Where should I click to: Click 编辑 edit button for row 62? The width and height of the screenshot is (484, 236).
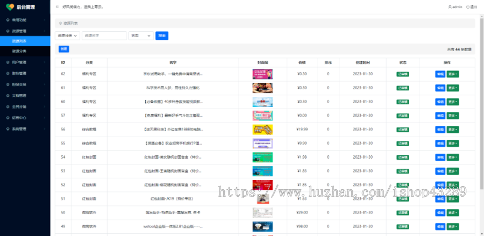coord(440,74)
